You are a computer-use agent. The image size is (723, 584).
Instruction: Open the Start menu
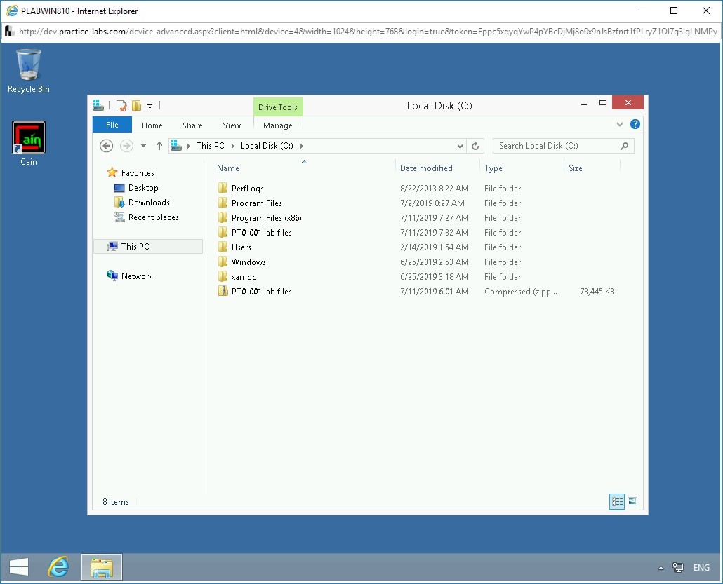(18, 566)
